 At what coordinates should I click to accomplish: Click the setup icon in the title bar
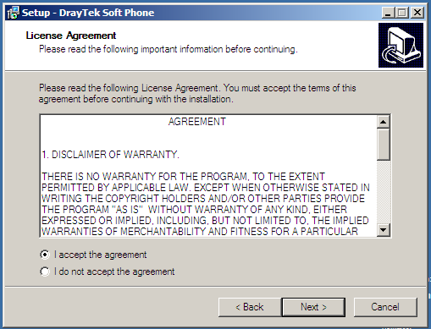[13, 13]
